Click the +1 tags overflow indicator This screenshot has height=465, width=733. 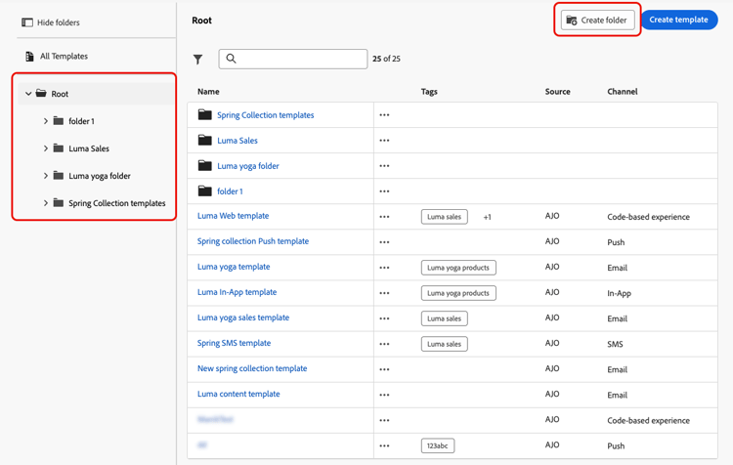pyautogui.click(x=487, y=217)
